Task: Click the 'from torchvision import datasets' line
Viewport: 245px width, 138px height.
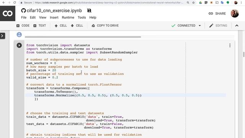Action: pyautogui.click(x=58, y=45)
